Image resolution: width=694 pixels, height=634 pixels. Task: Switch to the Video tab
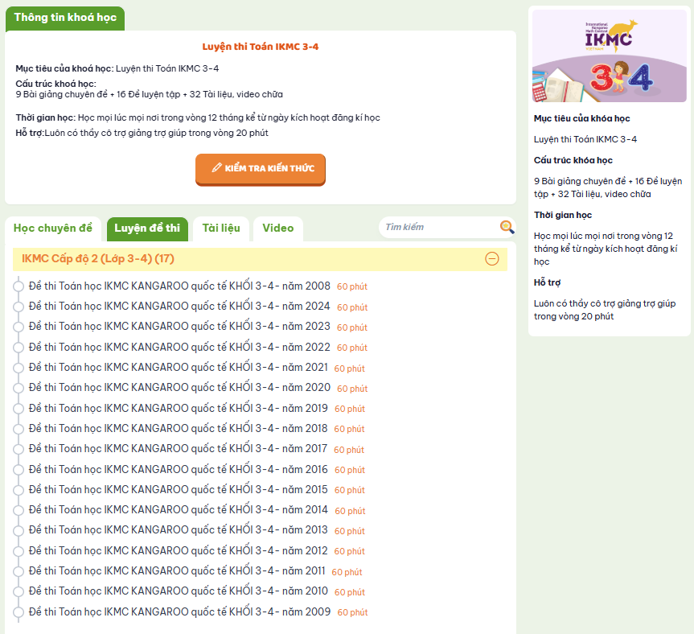pos(278,228)
